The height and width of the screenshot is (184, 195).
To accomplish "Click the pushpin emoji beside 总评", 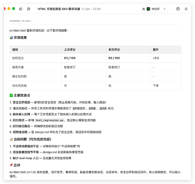I will point(11,165).
